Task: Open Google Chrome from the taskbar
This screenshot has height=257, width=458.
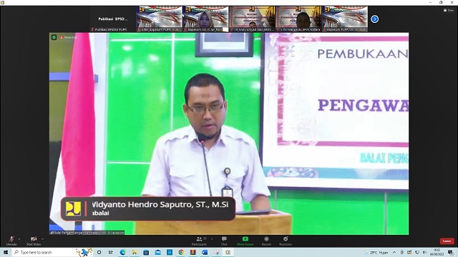Action: pyautogui.click(x=181, y=252)
